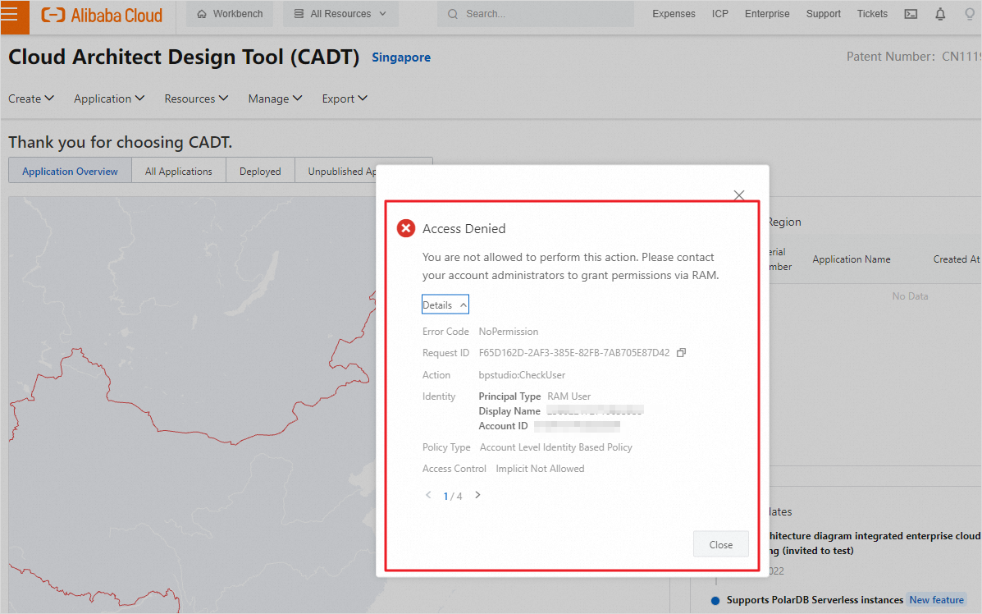Select Account Level Identity Based Policy text
This screenshot has height=614, width=982.
pos(556,447)
